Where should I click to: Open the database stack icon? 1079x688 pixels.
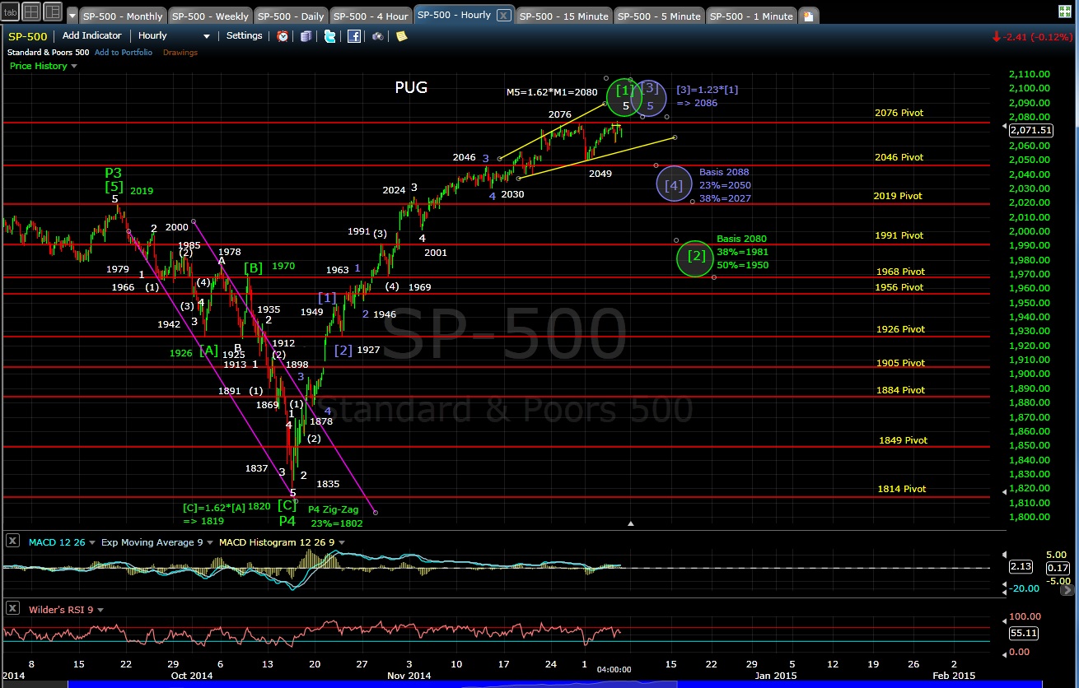pos(306,36)
